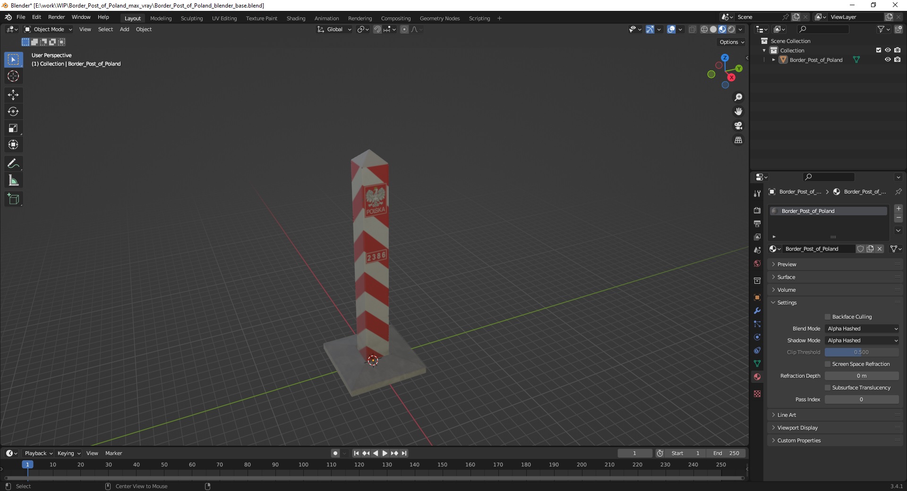Toggle viewport overlays
Screen dimensions: 907x491
[671, 29]
